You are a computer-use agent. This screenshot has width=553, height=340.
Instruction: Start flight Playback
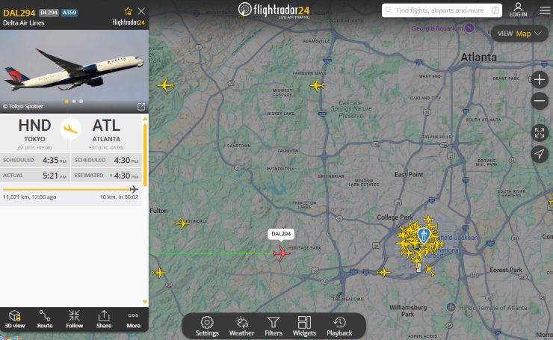[339, 327]
